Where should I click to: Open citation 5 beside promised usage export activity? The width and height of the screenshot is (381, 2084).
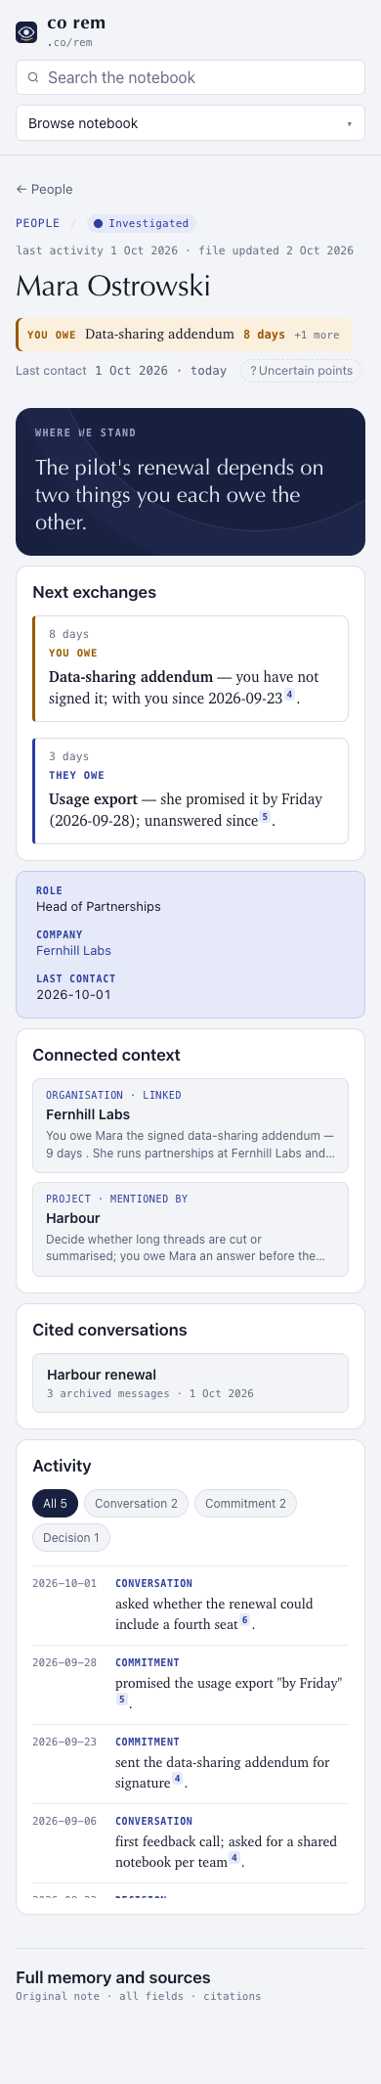tap(122, 1699)
